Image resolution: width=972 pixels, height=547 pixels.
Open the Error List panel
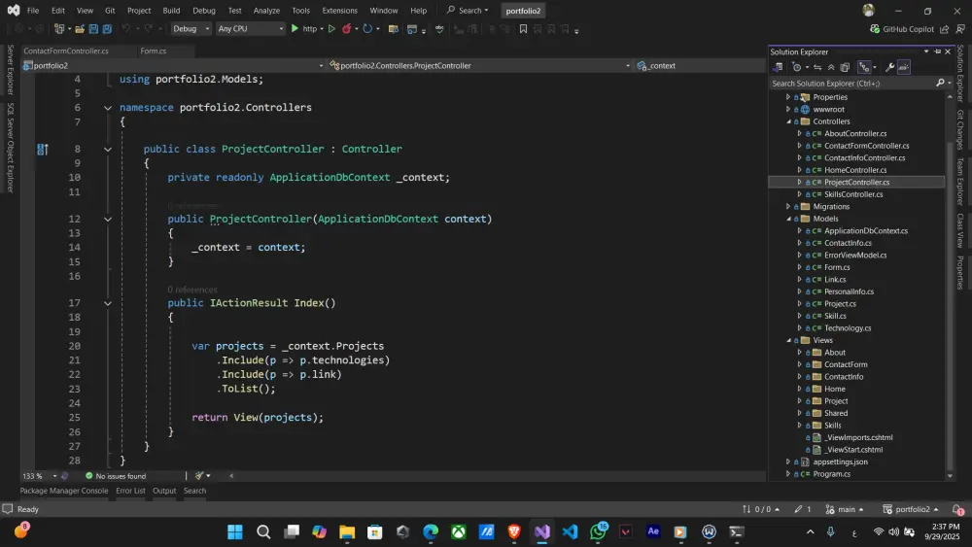point(130,491)
